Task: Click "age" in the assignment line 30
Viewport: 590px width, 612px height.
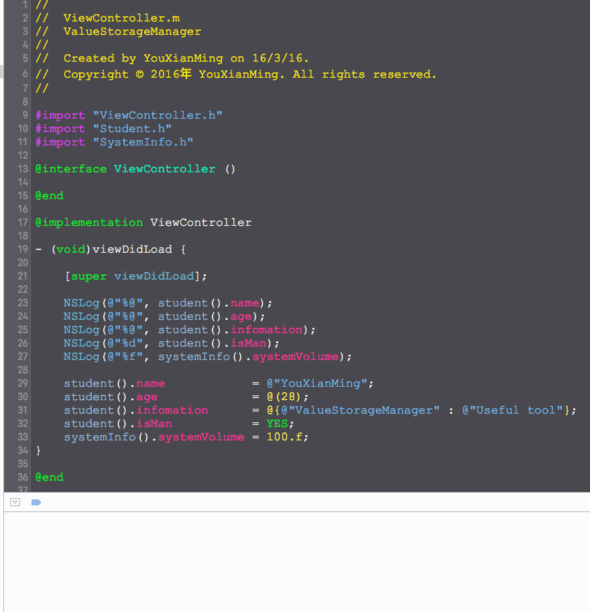Action: coord(147,397)
